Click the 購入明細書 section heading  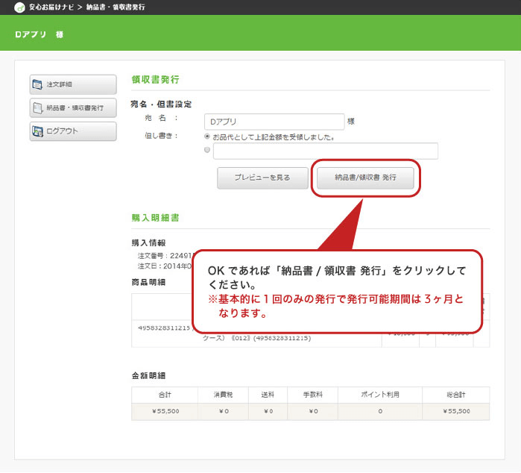tap(156, 218)
